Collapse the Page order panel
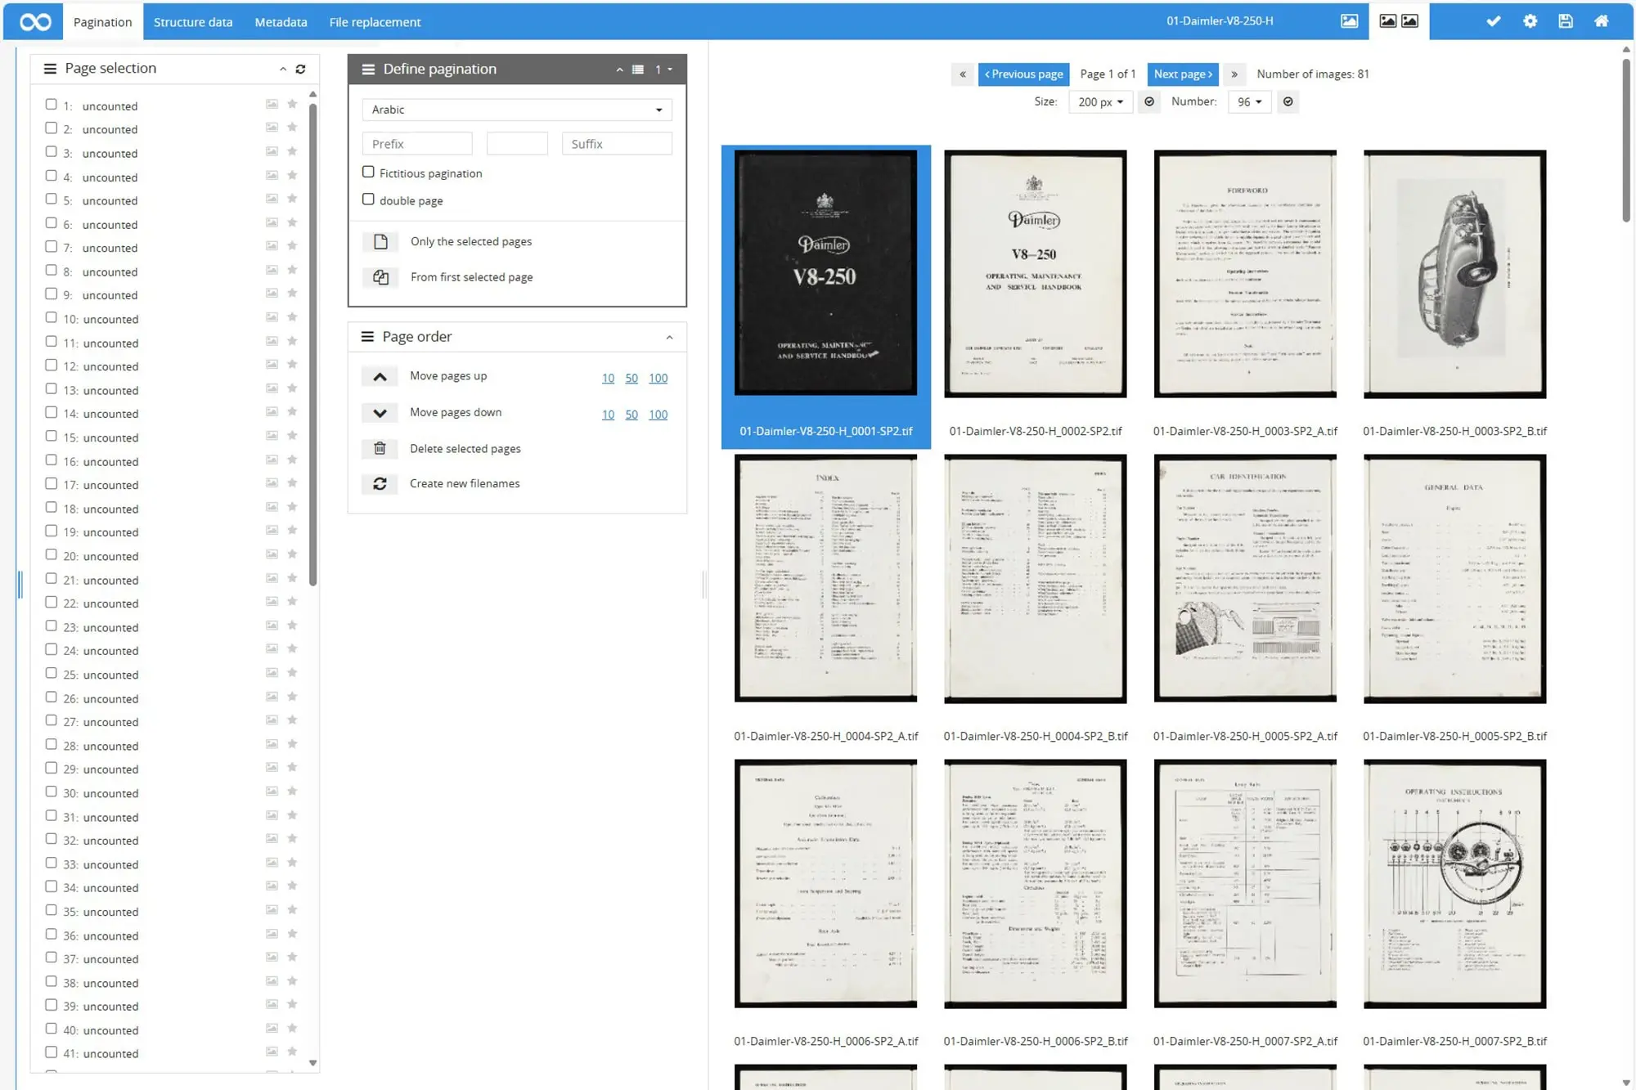This screenshot has height=1090, width=1636. coord(669,337)
